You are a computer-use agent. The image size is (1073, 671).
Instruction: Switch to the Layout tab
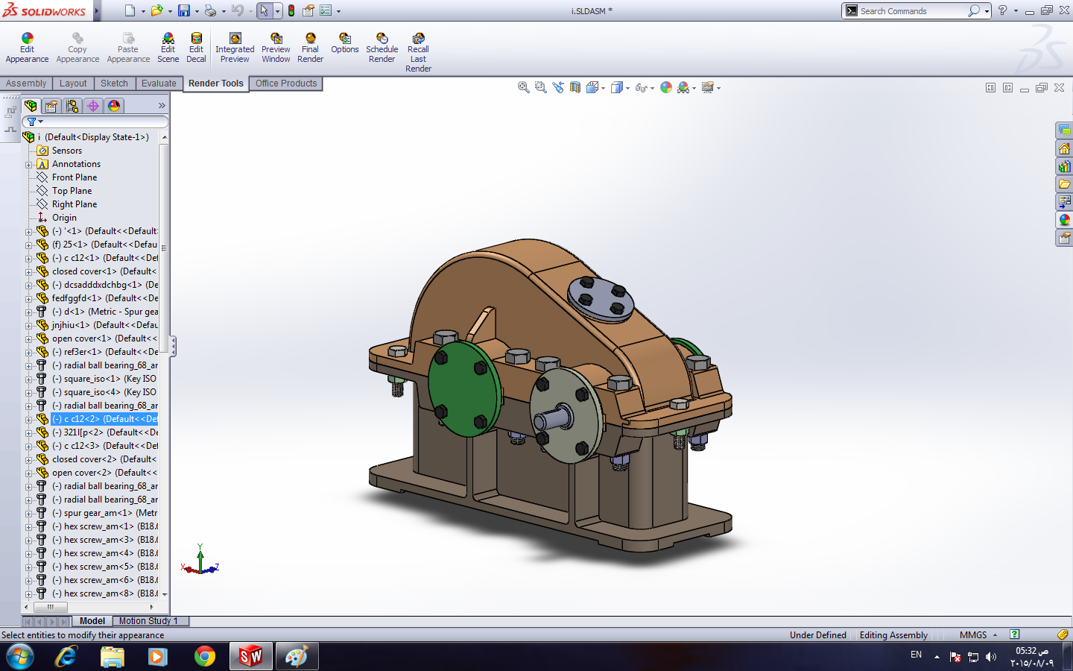point(73,84)
